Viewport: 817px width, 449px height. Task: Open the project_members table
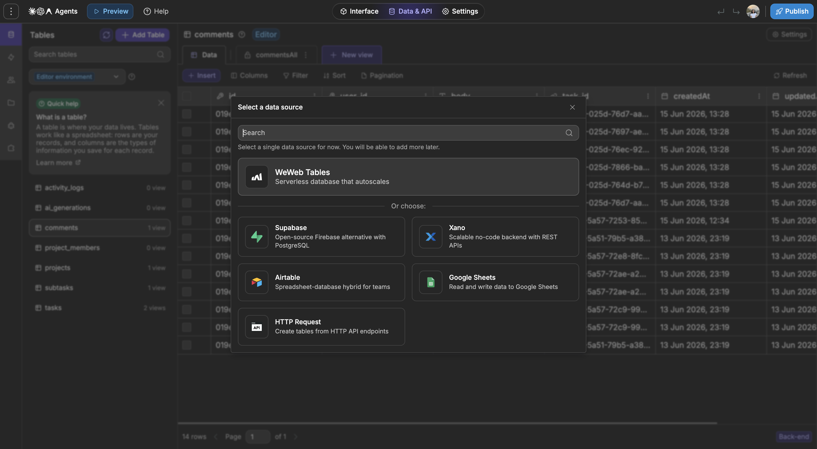(99, 248)
